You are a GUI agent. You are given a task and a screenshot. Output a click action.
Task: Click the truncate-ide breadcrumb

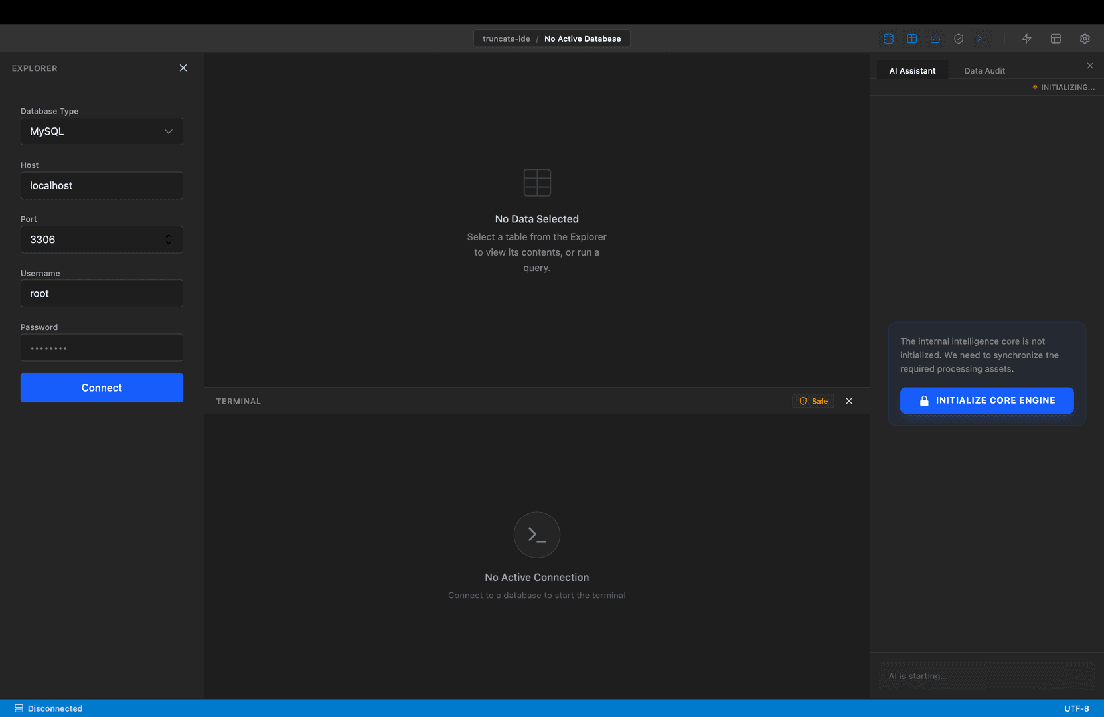tap(506, 39)
